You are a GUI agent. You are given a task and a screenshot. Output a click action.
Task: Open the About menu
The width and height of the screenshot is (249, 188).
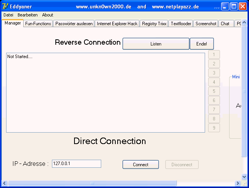click(48, 15)
